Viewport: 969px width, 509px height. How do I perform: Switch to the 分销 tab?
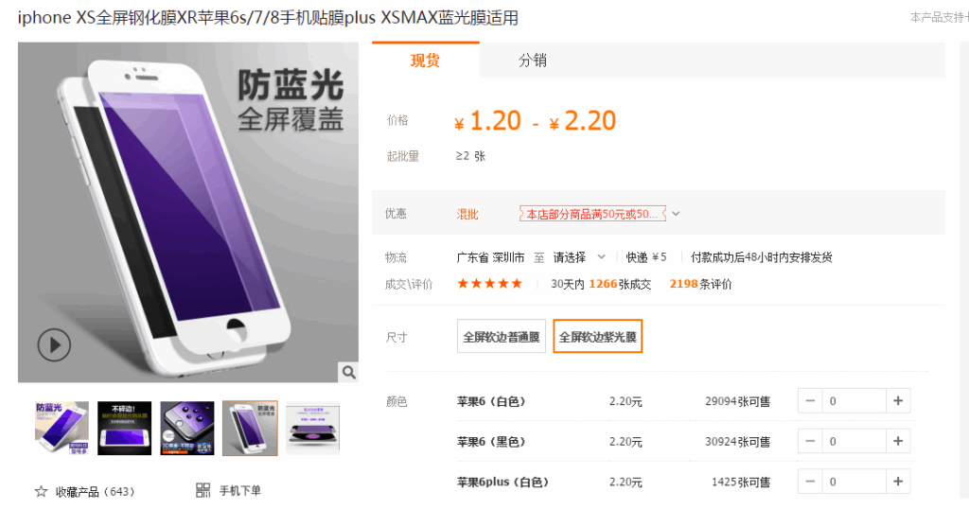click(x=532, y=60)
